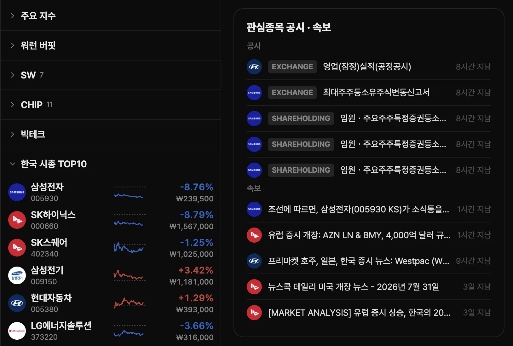Screen dimensions: 513x346
Task: Expand the SW watchlist chevron
Action: tap(13, 75)
